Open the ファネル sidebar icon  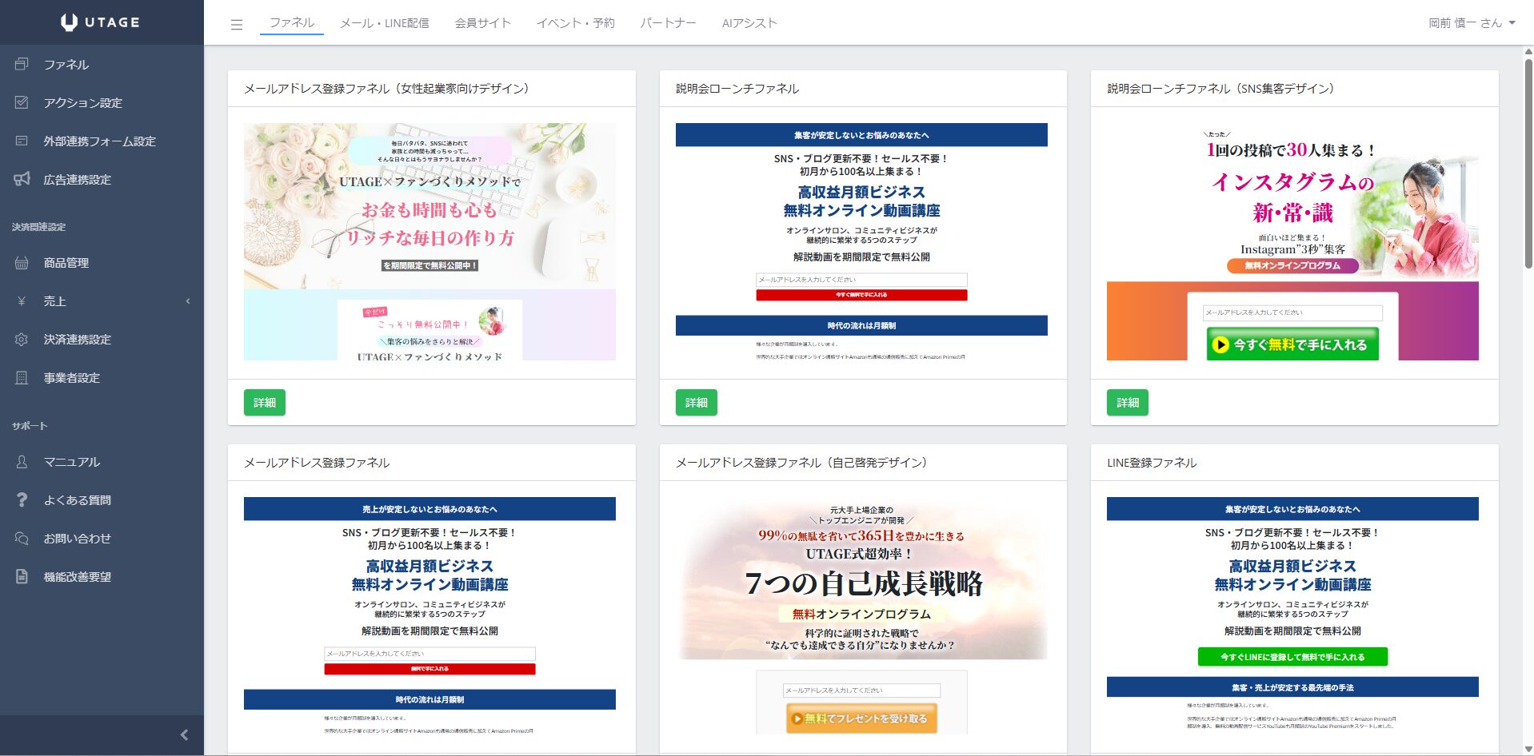pos(22,64)
